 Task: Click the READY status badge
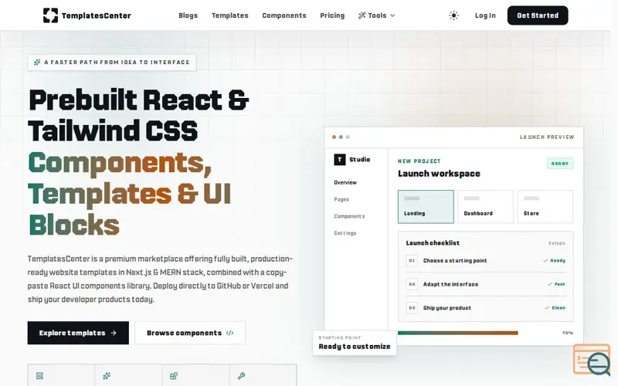(x=560, y=164)
